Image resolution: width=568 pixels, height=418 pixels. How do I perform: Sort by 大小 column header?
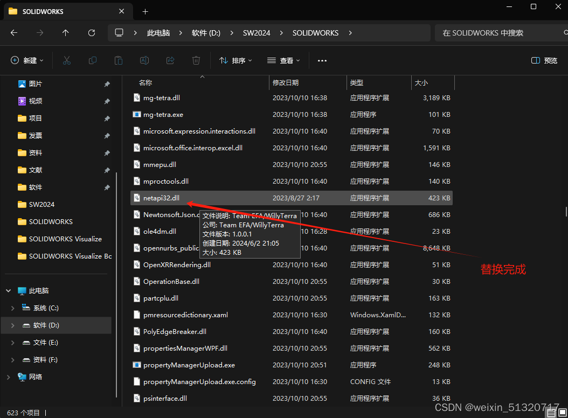433,82
